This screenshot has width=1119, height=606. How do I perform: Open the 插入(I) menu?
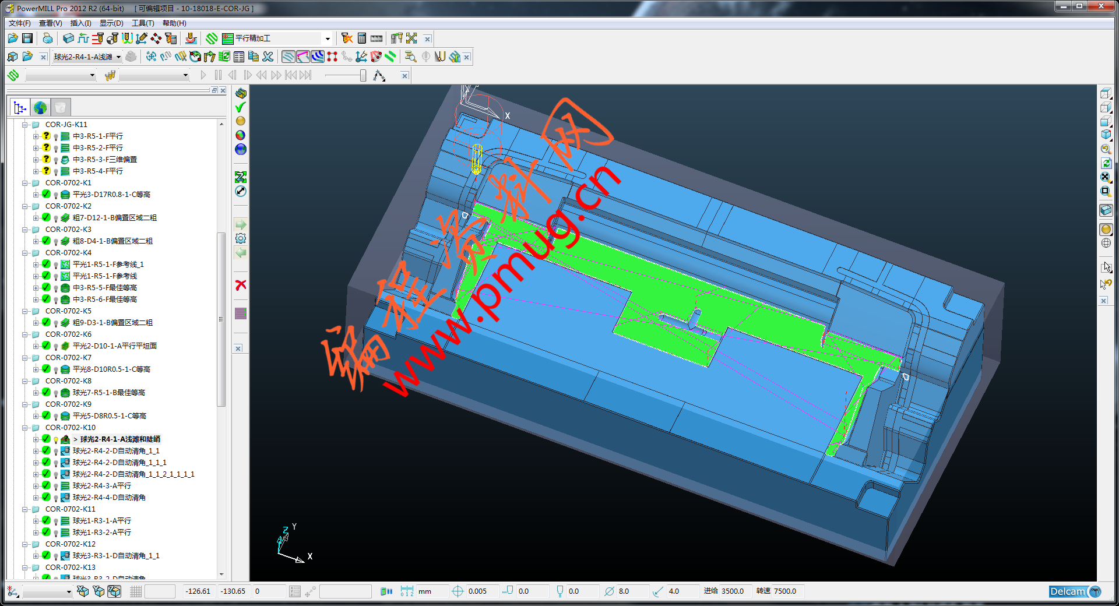[x=81, y=23]
